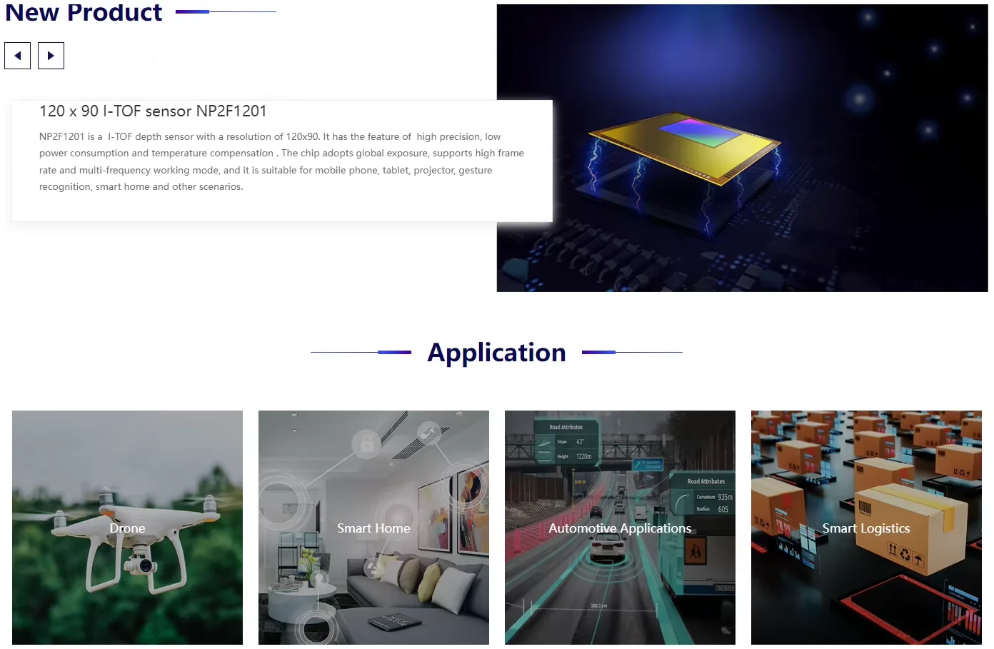Show the next new product
Viewport: 994px width, 649px height.
click(x=51, y=56)
